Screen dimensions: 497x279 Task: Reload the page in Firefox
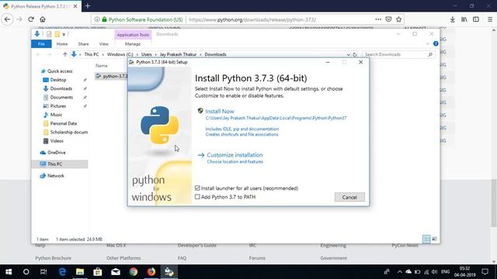click(31, 19)
